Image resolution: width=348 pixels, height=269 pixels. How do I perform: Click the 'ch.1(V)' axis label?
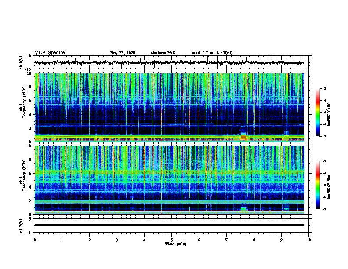21,62
